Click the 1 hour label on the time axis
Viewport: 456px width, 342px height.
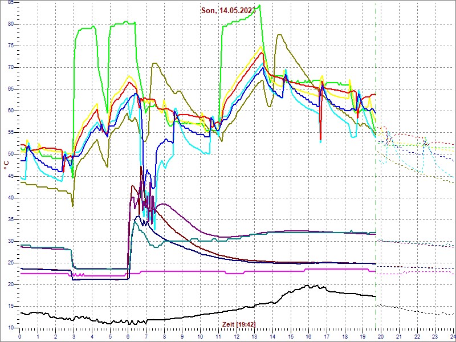(38, 336)
